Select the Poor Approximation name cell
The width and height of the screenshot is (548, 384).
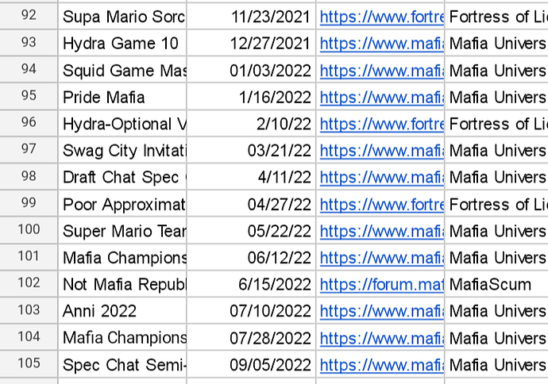pos(122,205)
